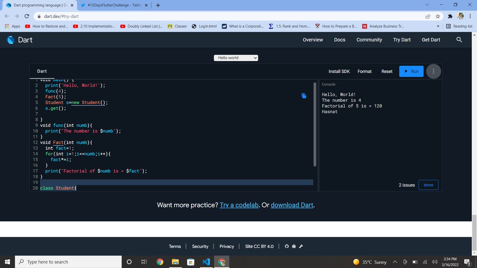Open the Chrome profile avatar
Image resolution: width=477 pixels, height=268 pixels.
[460, 16]
